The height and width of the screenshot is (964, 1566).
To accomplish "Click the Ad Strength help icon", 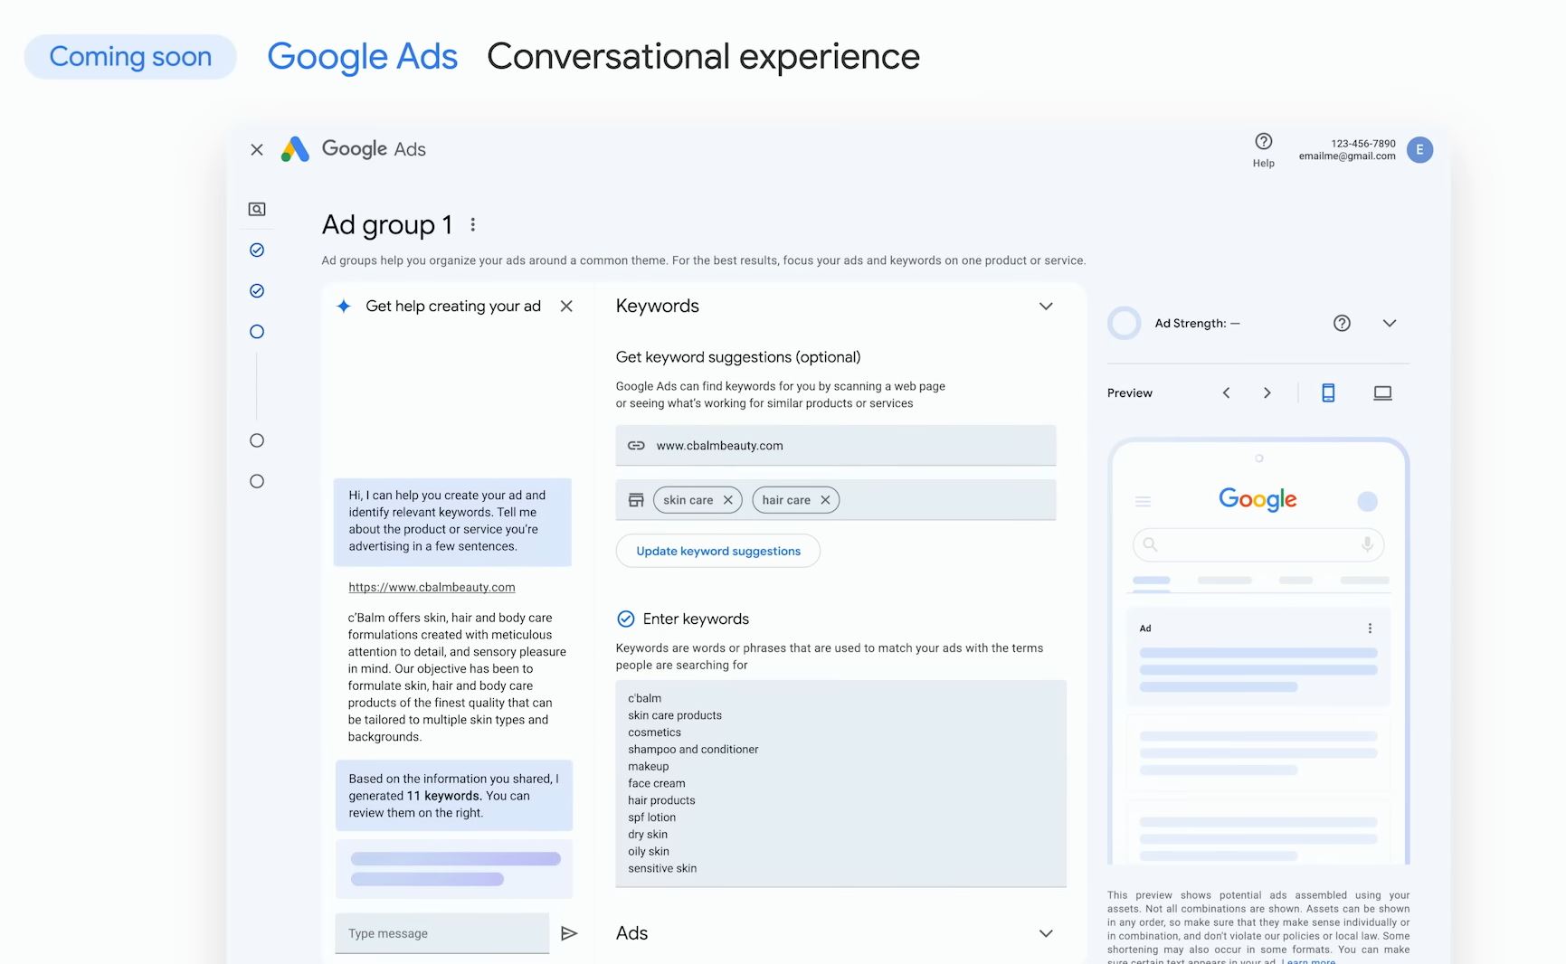I will [1342, 323].
